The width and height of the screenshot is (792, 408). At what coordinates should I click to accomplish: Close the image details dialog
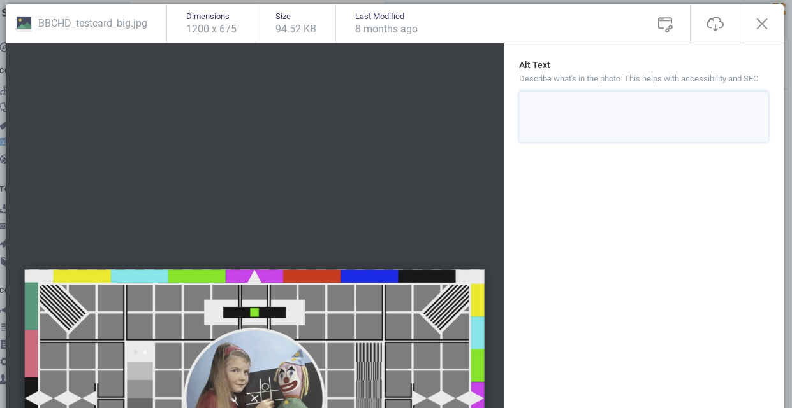762,24
